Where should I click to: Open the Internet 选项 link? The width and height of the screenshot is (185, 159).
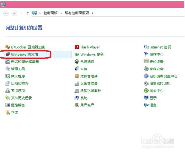160,47
